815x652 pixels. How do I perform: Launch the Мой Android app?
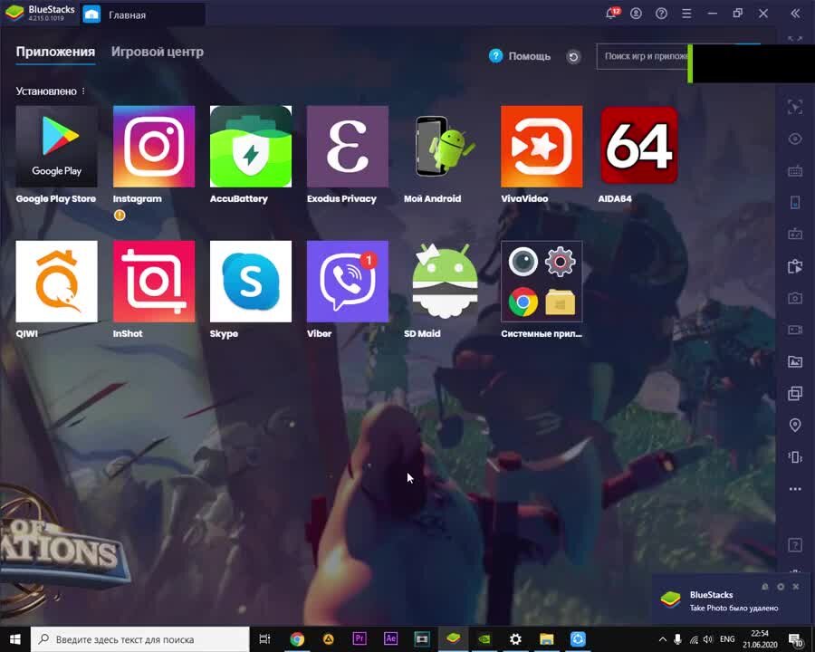[445, 147]
